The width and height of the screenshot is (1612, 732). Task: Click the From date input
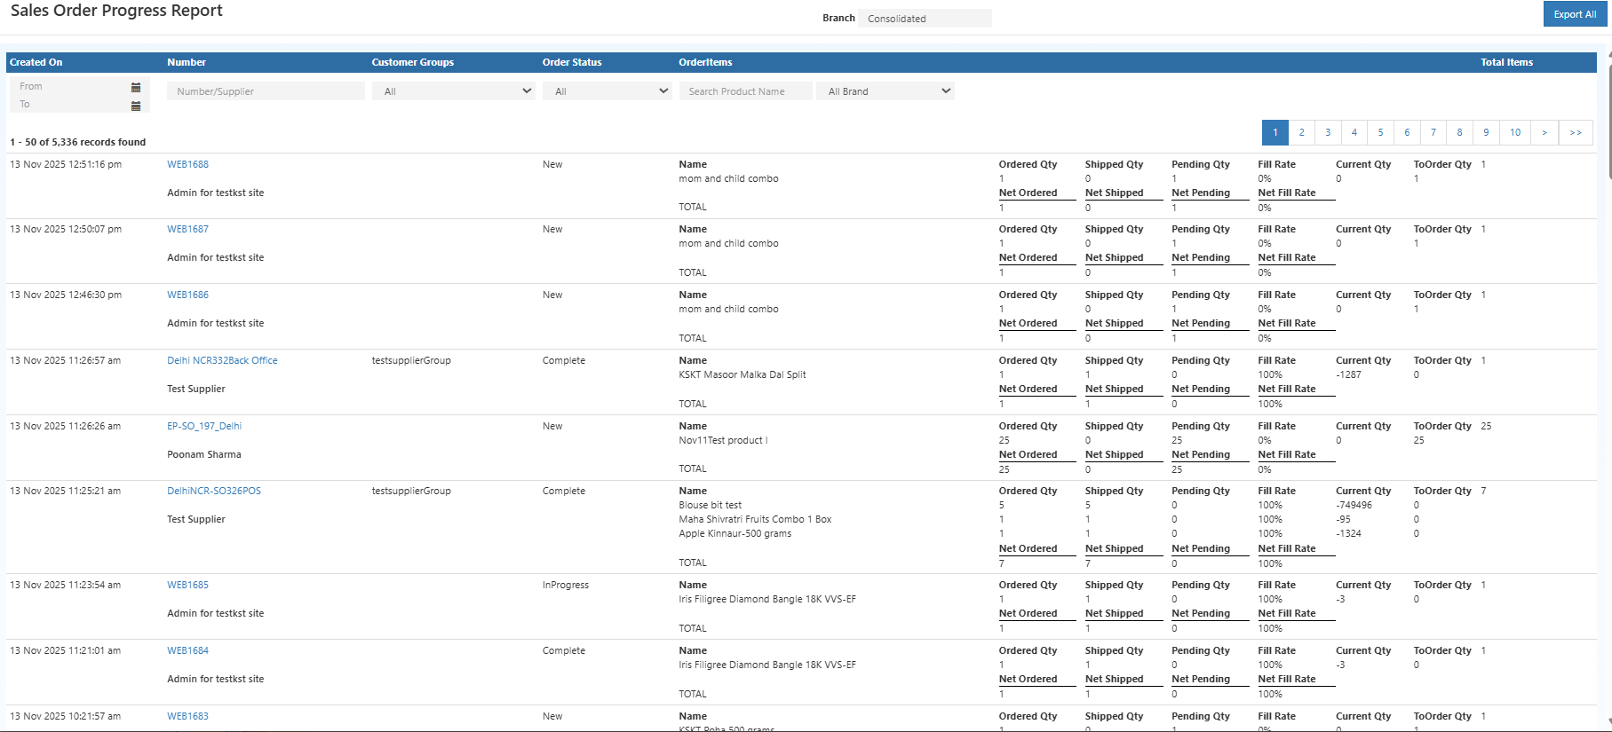click(x=71, y=87)
